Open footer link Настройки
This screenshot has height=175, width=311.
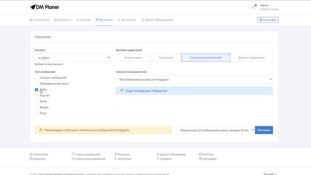pos(207,159)
